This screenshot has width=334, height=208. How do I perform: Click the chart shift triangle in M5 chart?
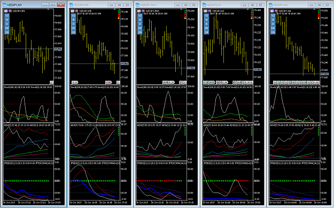coord(114,10)
